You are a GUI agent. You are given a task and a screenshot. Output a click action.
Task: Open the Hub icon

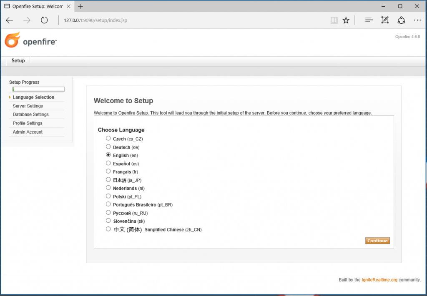[x=369, y=20]
